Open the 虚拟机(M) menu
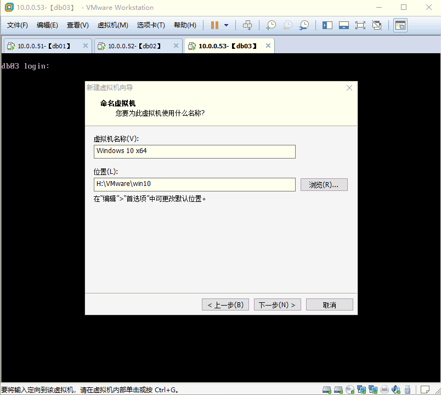This screenshot has width=441, height=395. coord(113,25)
